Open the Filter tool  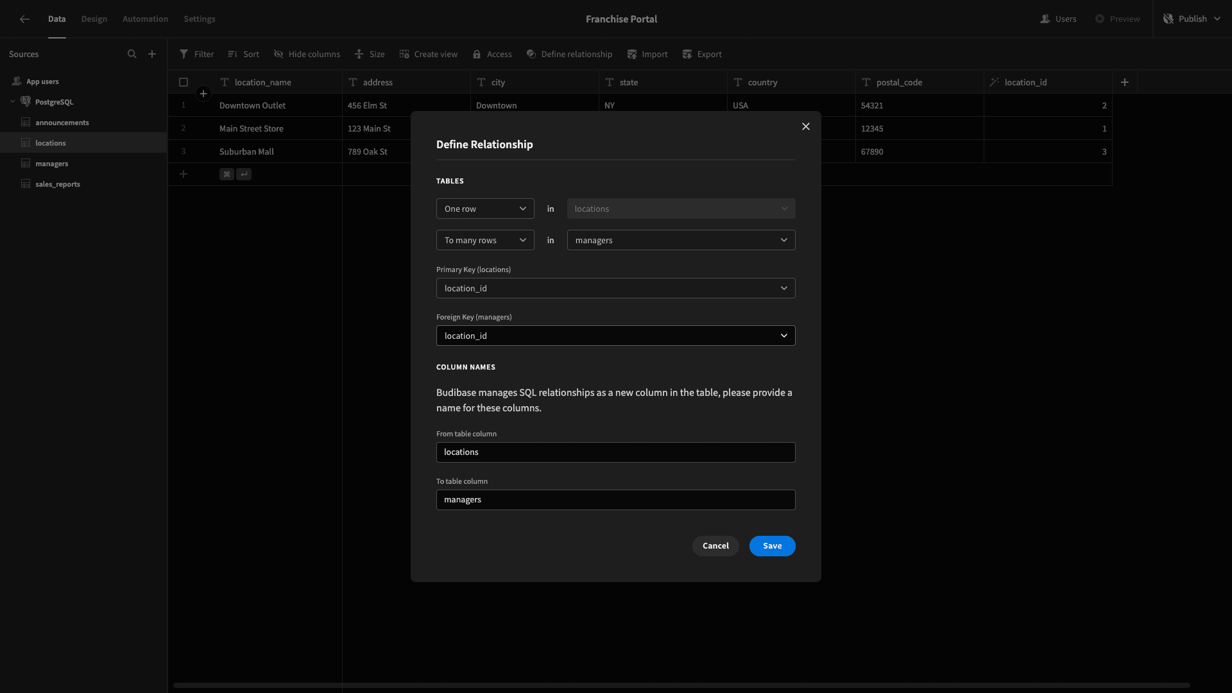[x=196, y=55]
